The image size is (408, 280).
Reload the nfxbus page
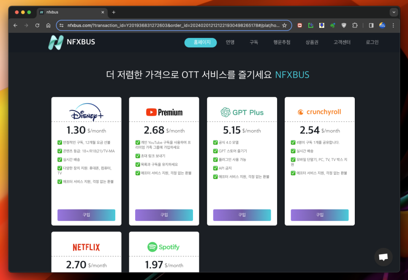[x=37, y=25]
